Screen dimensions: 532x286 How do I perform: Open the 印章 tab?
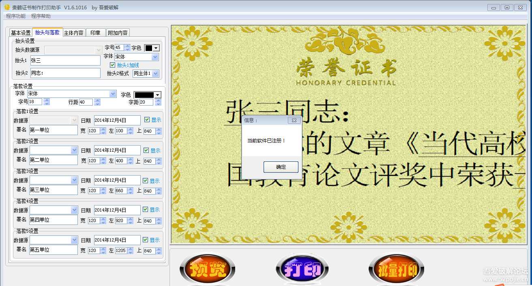[96, 33]
